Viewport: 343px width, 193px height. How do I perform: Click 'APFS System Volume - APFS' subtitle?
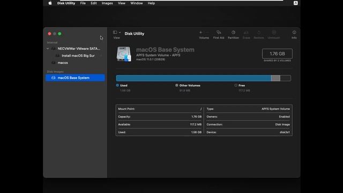[158, 55]
